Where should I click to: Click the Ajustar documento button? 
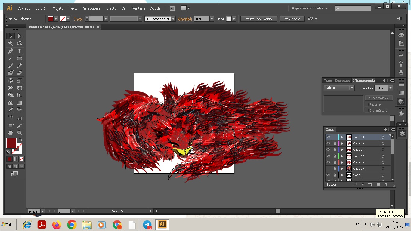259,19
